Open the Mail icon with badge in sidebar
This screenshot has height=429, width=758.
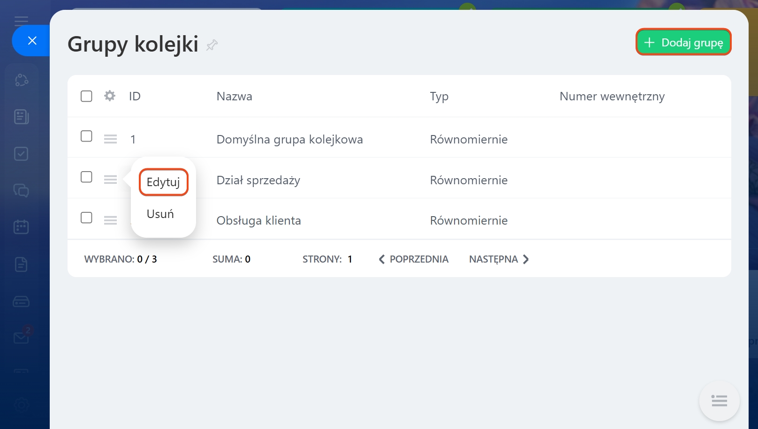point(21,337)
